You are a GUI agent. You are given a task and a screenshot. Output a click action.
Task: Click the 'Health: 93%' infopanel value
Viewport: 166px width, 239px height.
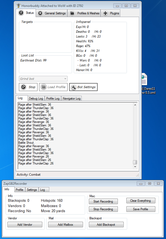coord(85,41)
